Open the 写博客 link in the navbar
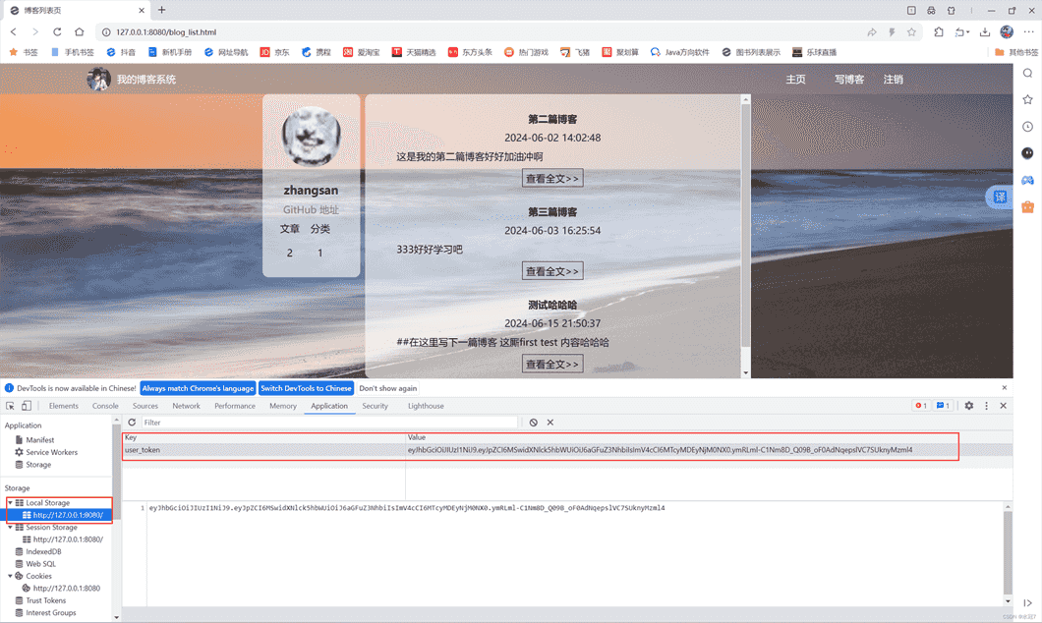The width and height of the screenshot is (1042, 623). tap(848, 79)
